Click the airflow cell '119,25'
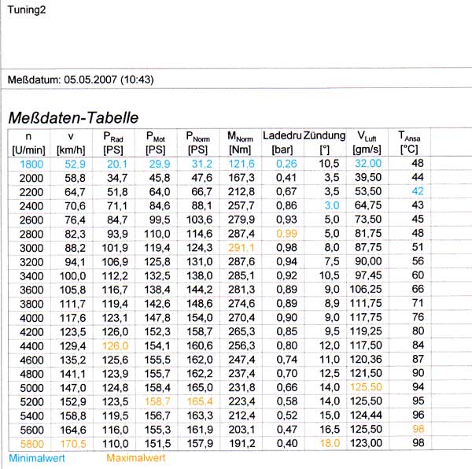This screenshot has width=472, height=469. click(366, 331)
